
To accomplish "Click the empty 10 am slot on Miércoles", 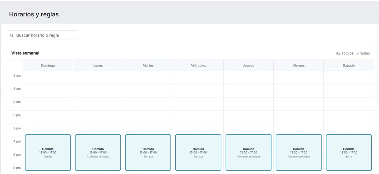I will (x=198, y=104).
